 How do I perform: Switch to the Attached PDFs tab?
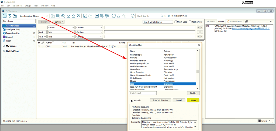click(234, 22)
